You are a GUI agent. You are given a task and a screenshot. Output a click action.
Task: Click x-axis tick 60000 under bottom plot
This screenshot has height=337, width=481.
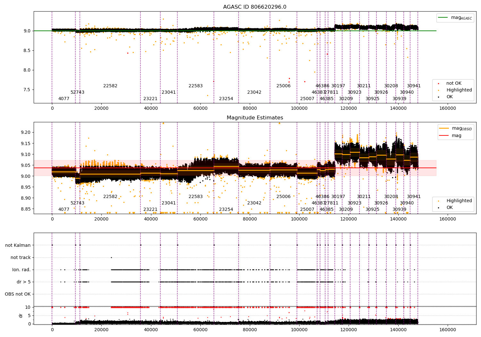[x=200, y=330]
